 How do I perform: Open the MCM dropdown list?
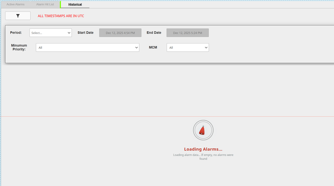pos(187,48)
